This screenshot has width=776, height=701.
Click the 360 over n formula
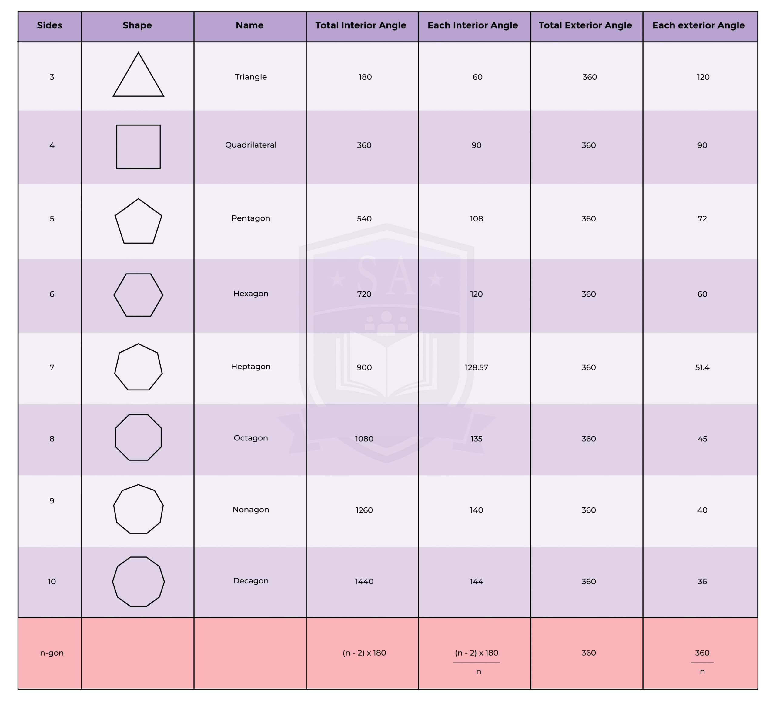pyautogui.click(x=702, y=662)
